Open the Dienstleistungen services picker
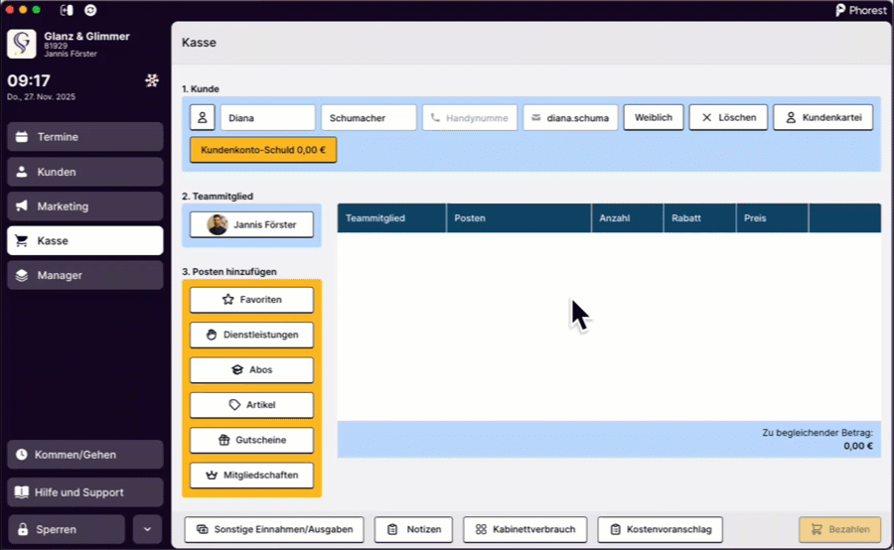Viewport: 894px width, 550px height. 251,335
